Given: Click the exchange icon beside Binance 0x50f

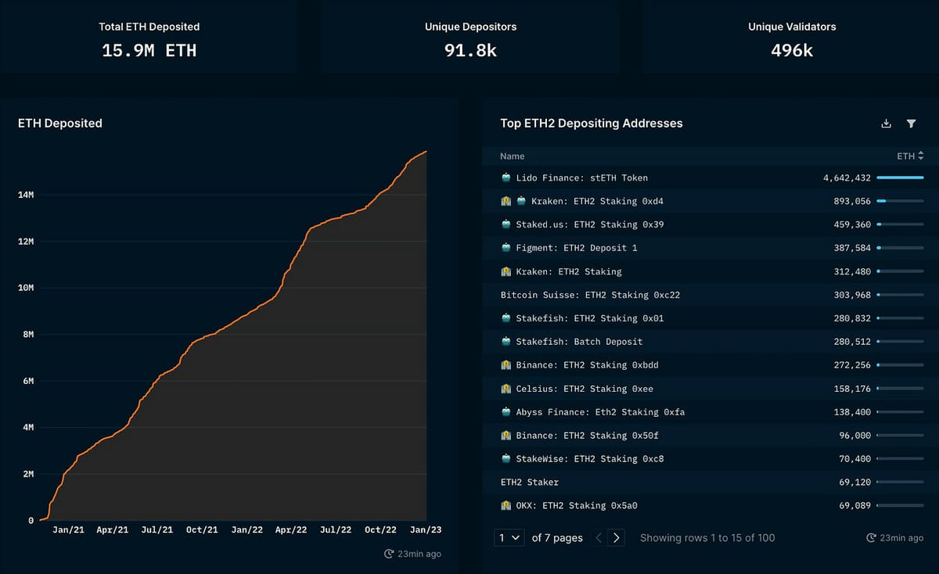Looking at the screenshot, I should [505, 436].
